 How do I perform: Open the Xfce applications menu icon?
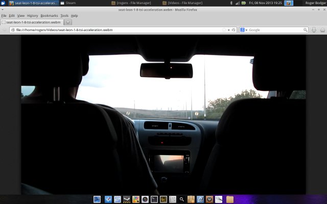coord(3,3)
